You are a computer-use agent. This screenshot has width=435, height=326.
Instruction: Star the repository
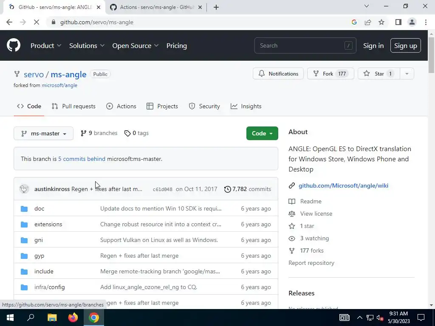[x=379, y=74]
